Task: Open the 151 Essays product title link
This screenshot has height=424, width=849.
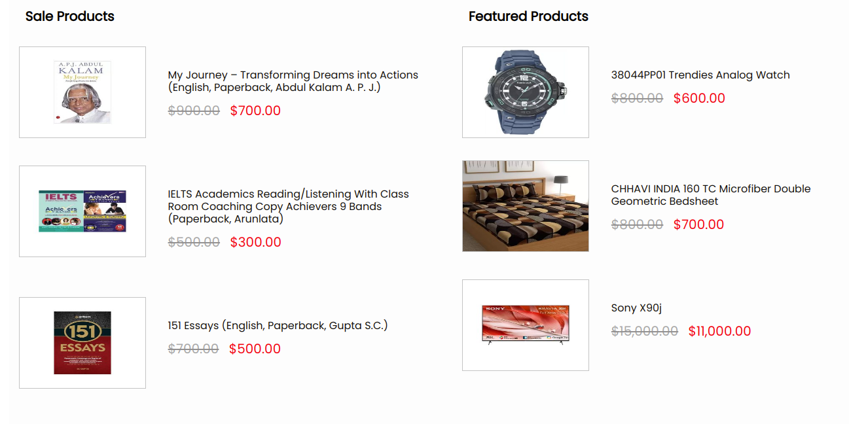Action: point(278,325)
